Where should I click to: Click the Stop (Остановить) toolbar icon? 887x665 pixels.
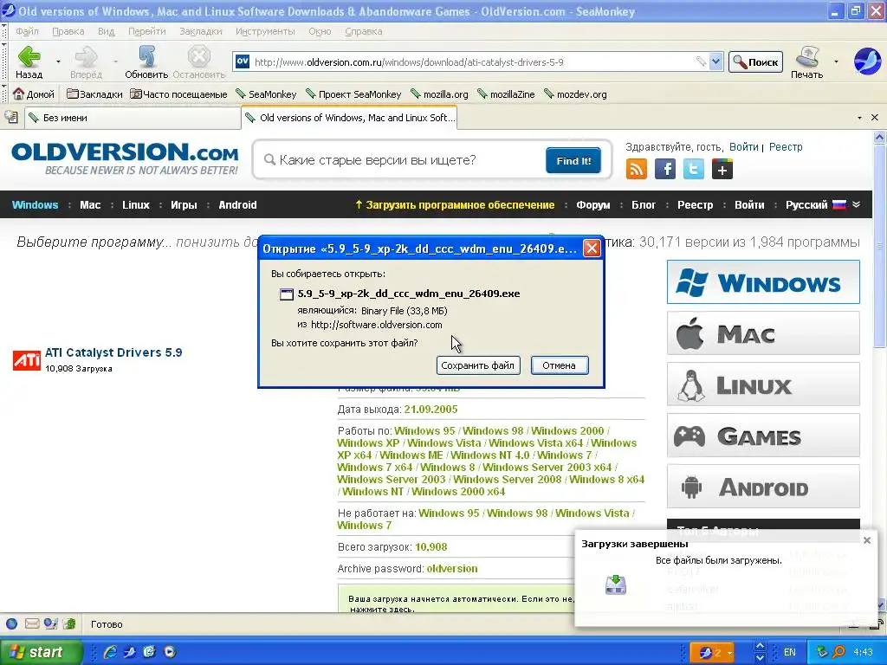tap(199, 57)
